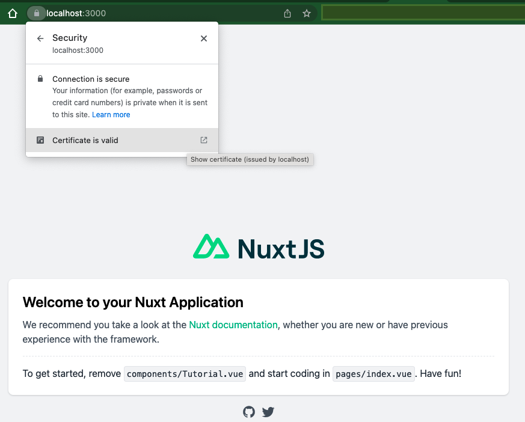Close the Security popup

pyautogui.click(x=204, y=38)
